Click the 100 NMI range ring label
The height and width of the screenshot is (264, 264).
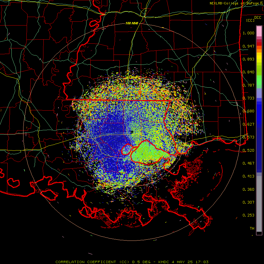coord(132,23)
